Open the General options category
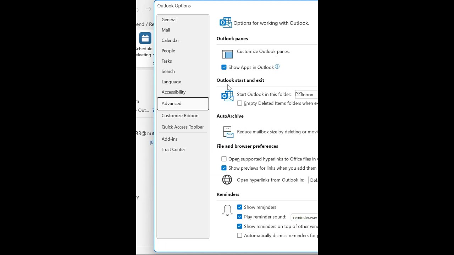The image size is (454, 255). pos(183,19)
